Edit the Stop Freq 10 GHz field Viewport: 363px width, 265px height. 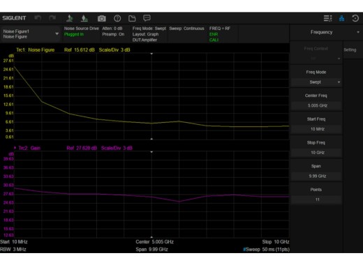pos(316,153)
